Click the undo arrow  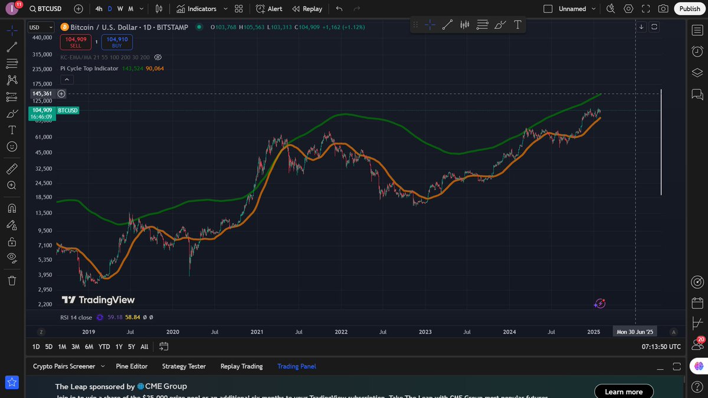(338, 9)
